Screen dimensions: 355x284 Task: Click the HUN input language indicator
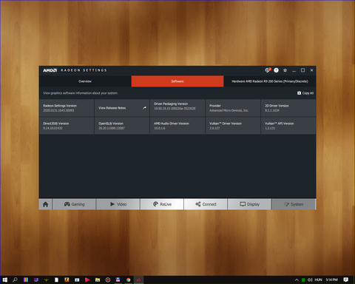318,280
